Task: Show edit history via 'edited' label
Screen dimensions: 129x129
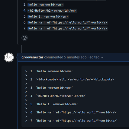Action: pos(94,57)
